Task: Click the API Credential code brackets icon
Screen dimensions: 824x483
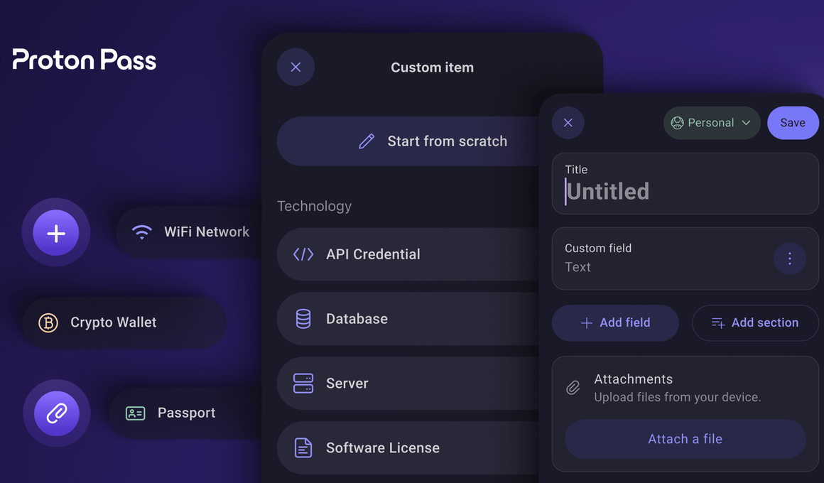Action: click(303, 254)
